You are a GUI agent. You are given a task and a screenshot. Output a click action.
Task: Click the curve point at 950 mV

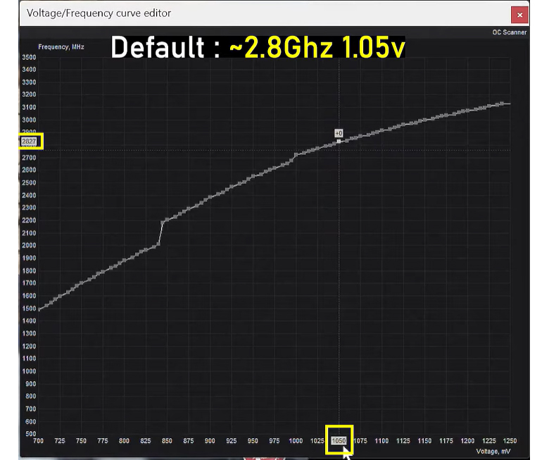[x=253, y=176]
